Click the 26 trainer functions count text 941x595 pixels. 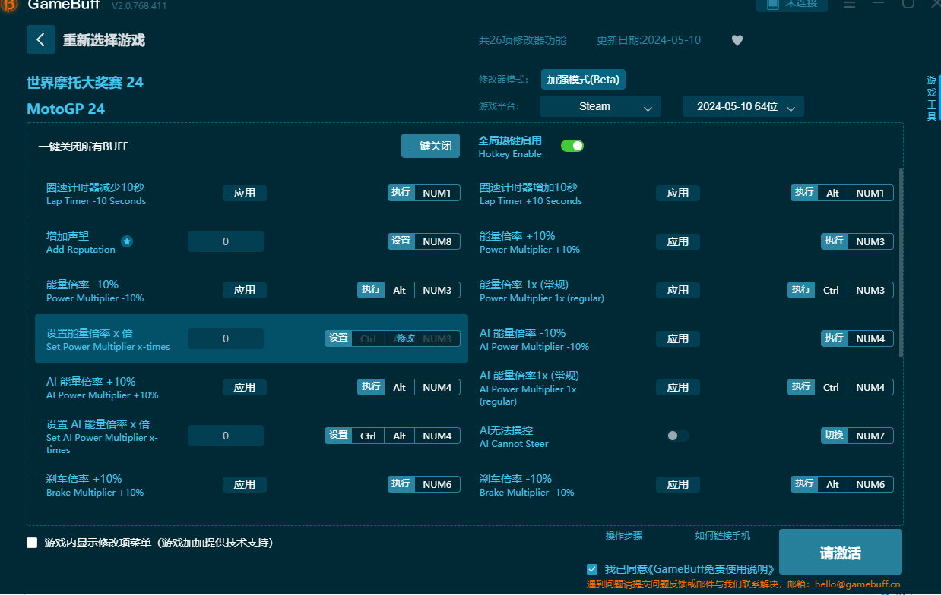pos(522,40)
